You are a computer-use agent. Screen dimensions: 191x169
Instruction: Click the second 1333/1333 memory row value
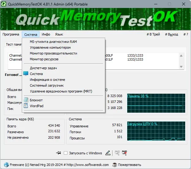[135, 59]
